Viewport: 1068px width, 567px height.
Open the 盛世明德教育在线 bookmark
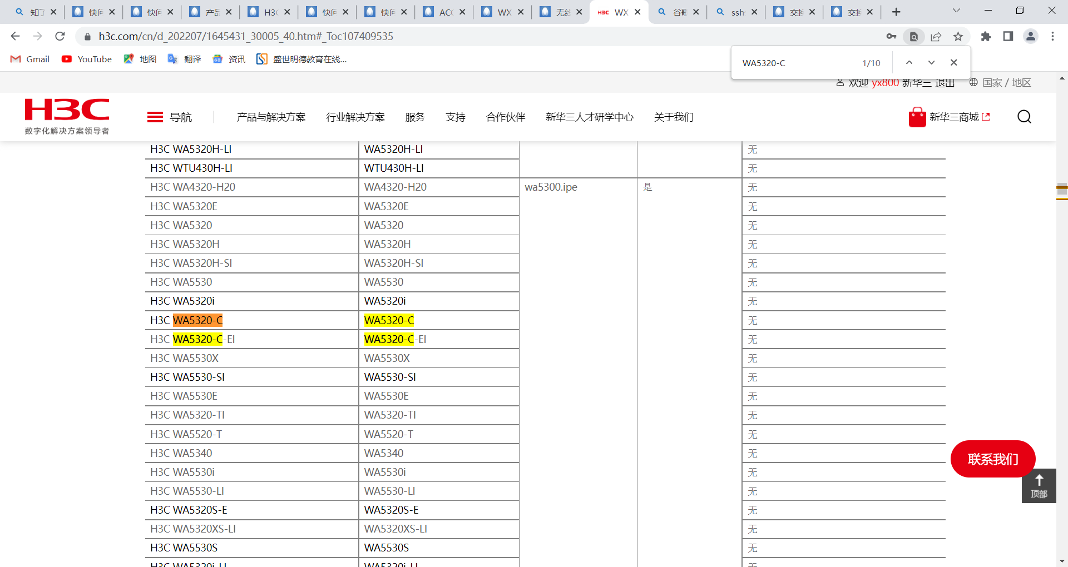[x=301, y=59]
